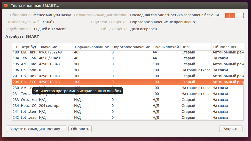Close the window using the title bar button
This screenshot has height=141, width=251.
pos(6,5)
